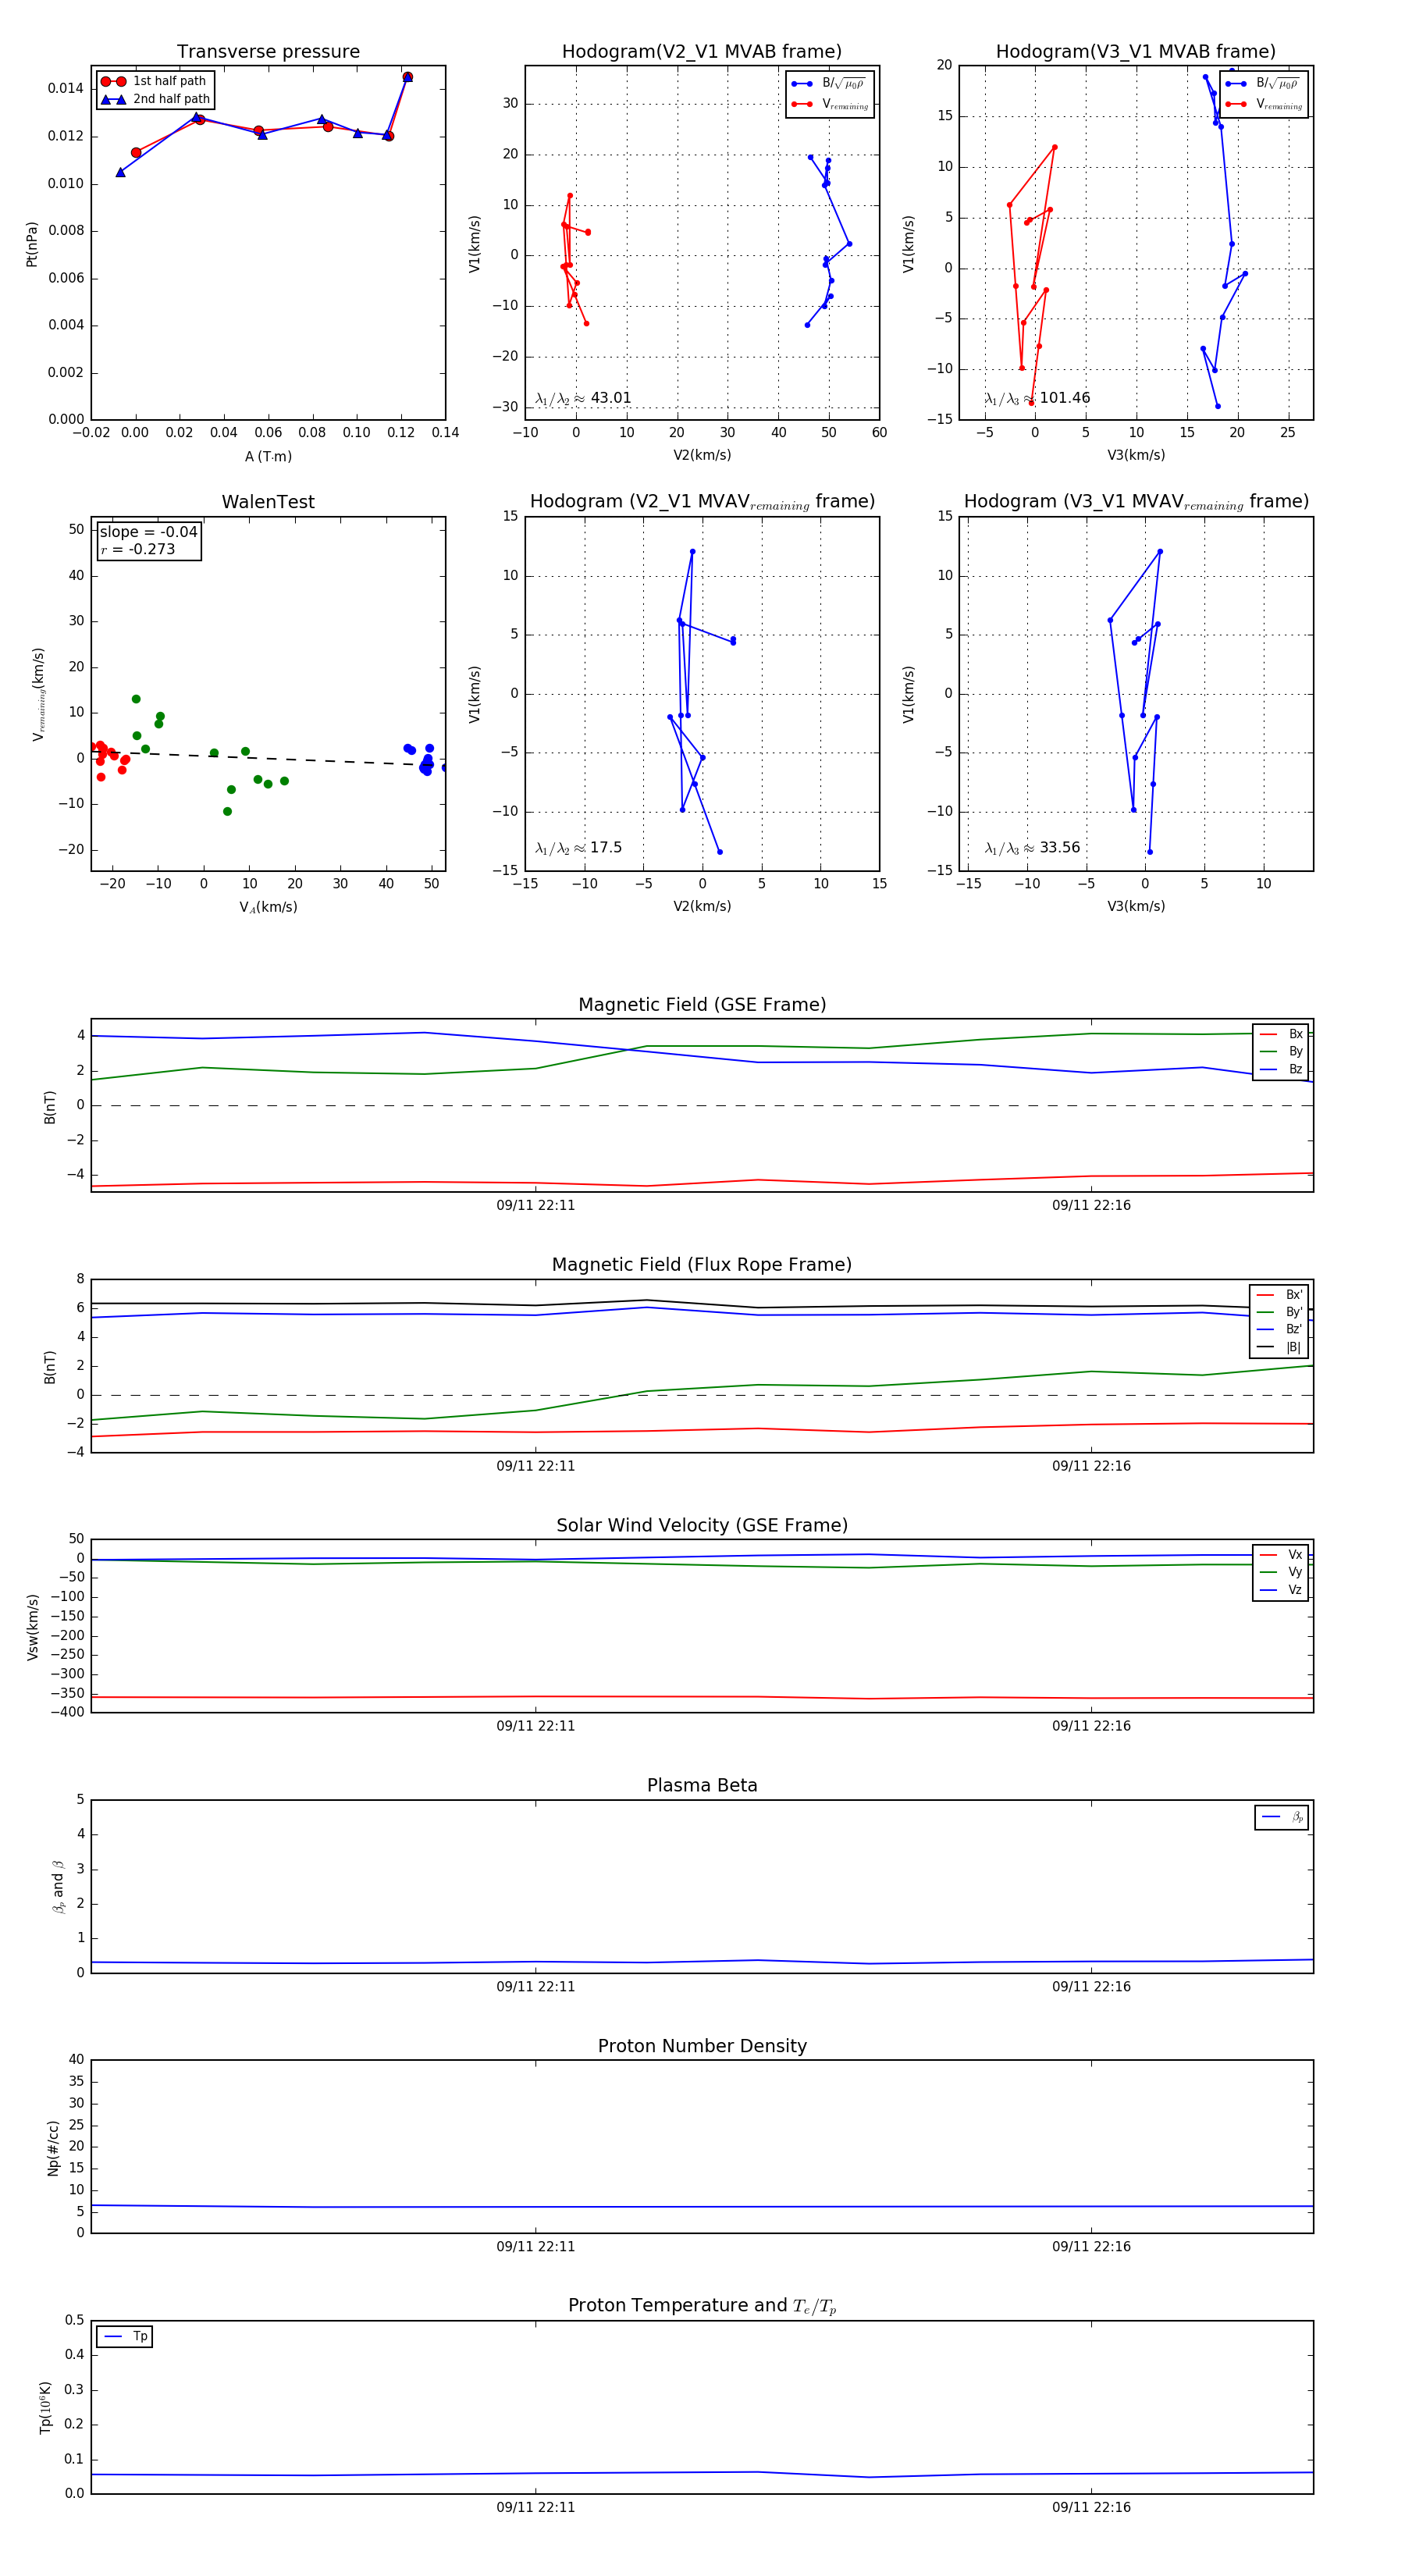1405x2576 pixels.
Task: Select V_remaining legend entry in V2_V1 MVAB hodogram
Action: 830,104
